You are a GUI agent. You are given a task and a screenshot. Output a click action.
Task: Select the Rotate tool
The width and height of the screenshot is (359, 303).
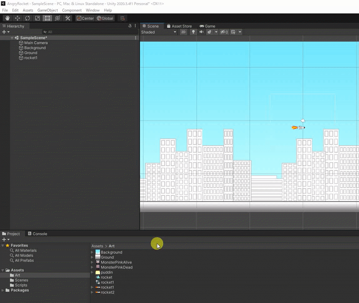tap(27, 18)
